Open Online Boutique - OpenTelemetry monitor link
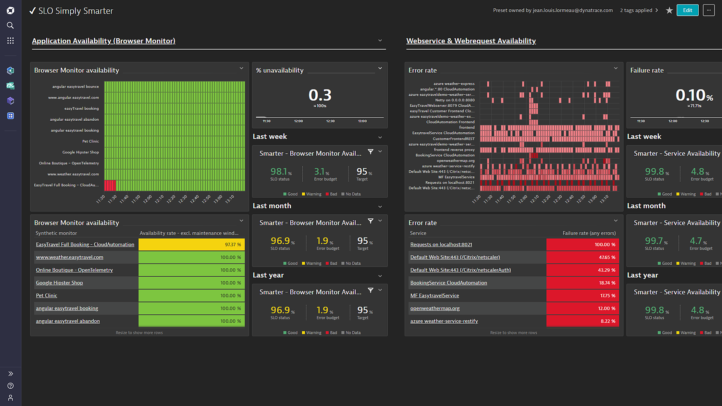The image size is (722, 406). [x=74, y=270]
